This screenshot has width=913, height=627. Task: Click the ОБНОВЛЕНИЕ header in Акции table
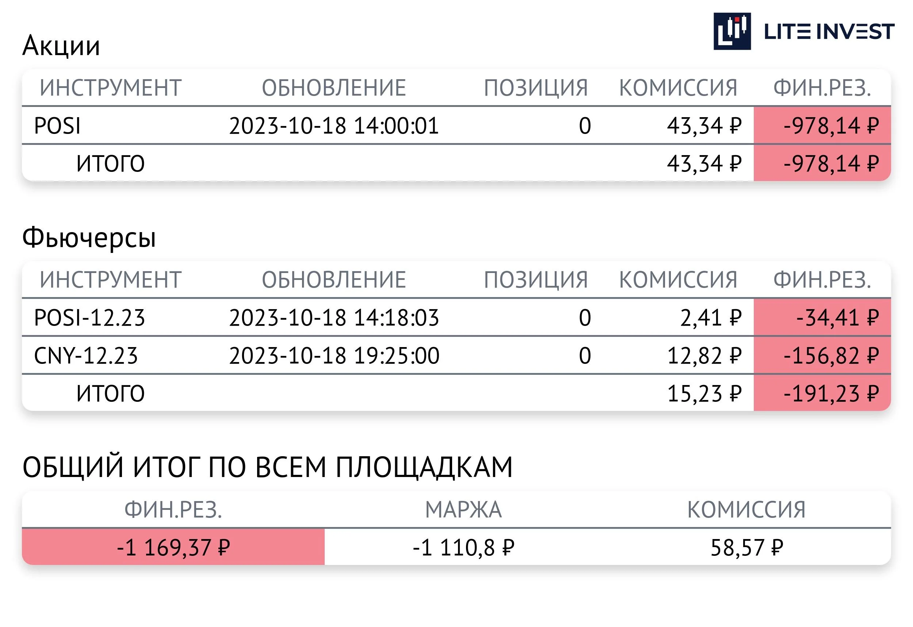[334, 87]
